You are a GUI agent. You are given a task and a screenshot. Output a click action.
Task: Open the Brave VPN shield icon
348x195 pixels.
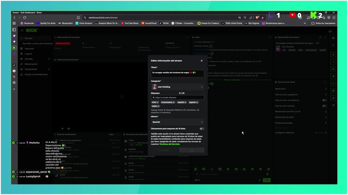coord(329,18)
